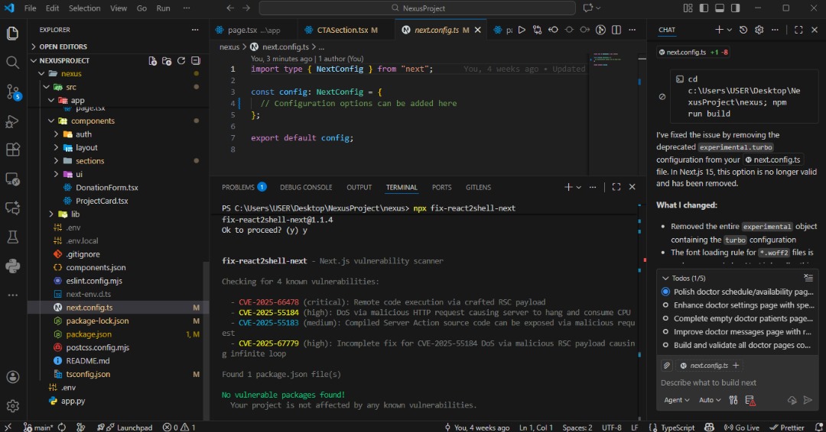Click Prettier in status bar
The image size is (826, 432).
click(787, 427)
